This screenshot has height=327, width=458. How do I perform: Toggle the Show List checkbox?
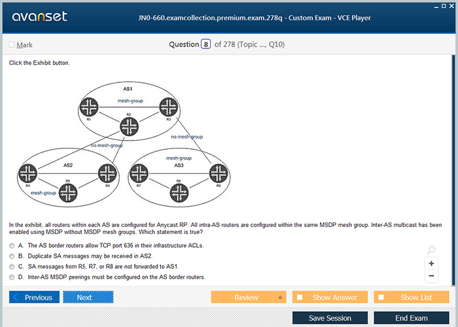[x=381, y=297]
